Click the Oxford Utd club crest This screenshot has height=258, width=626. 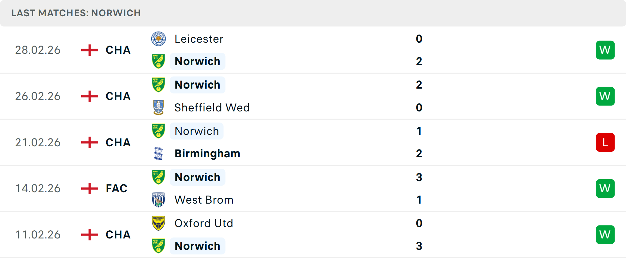158,223
